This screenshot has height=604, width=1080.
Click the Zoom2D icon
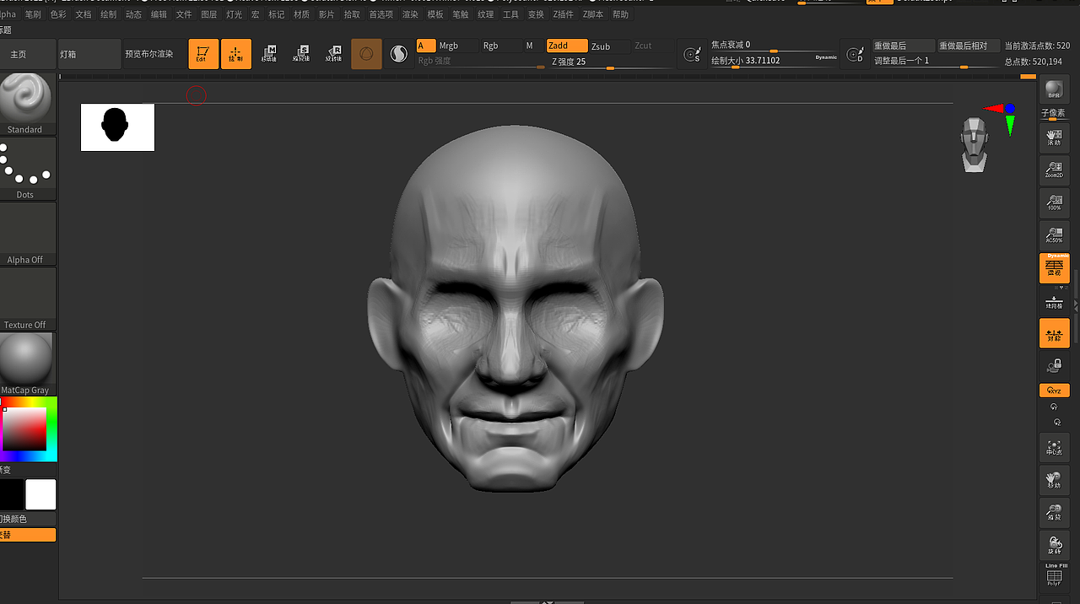[1054, 170]
